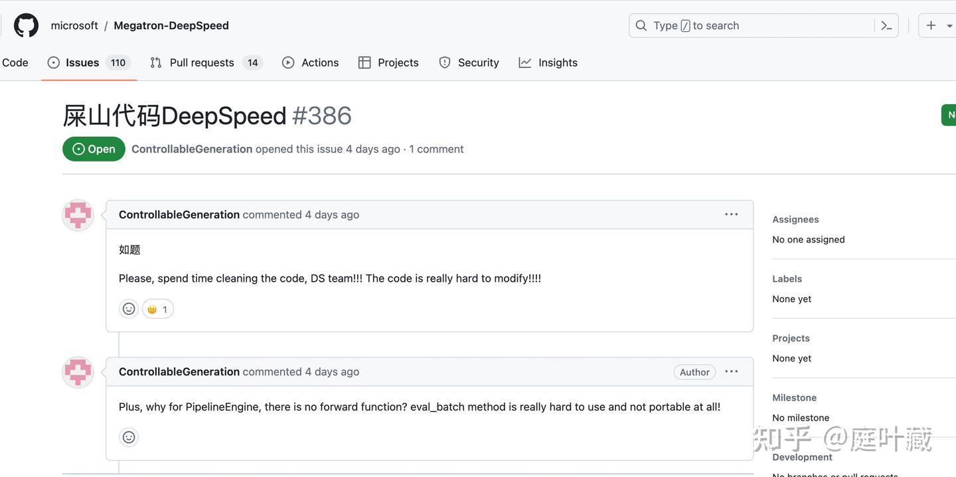Open the command palette icon
This screenshot has height=477, width=956.
click(x=886, y=25)
